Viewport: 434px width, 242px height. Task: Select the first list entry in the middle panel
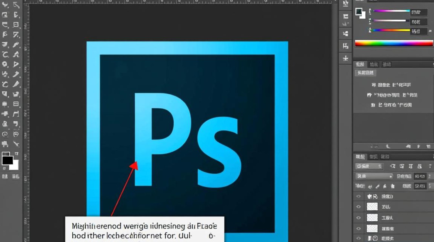[x=391, y=85]
